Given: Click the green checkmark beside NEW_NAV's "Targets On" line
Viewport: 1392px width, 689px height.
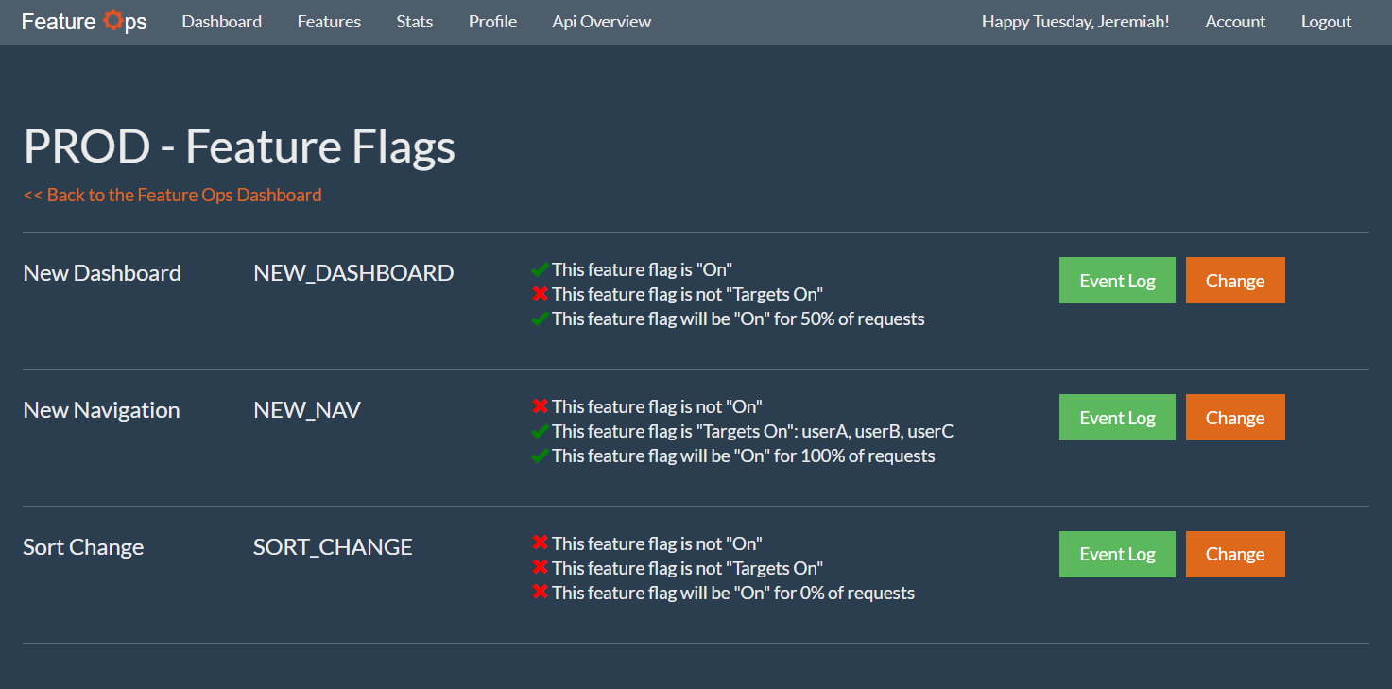Looking at the screenshot, I should pos(541,430).
